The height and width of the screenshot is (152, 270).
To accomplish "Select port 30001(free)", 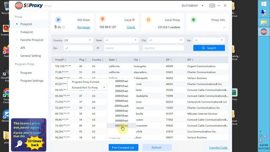I will click(x=121, y=86).
